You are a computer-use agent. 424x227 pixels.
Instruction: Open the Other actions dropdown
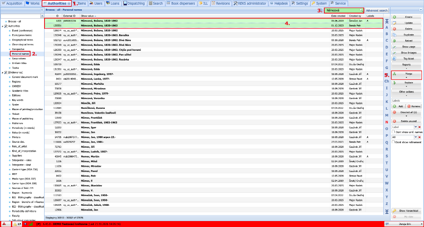point(407,93)
